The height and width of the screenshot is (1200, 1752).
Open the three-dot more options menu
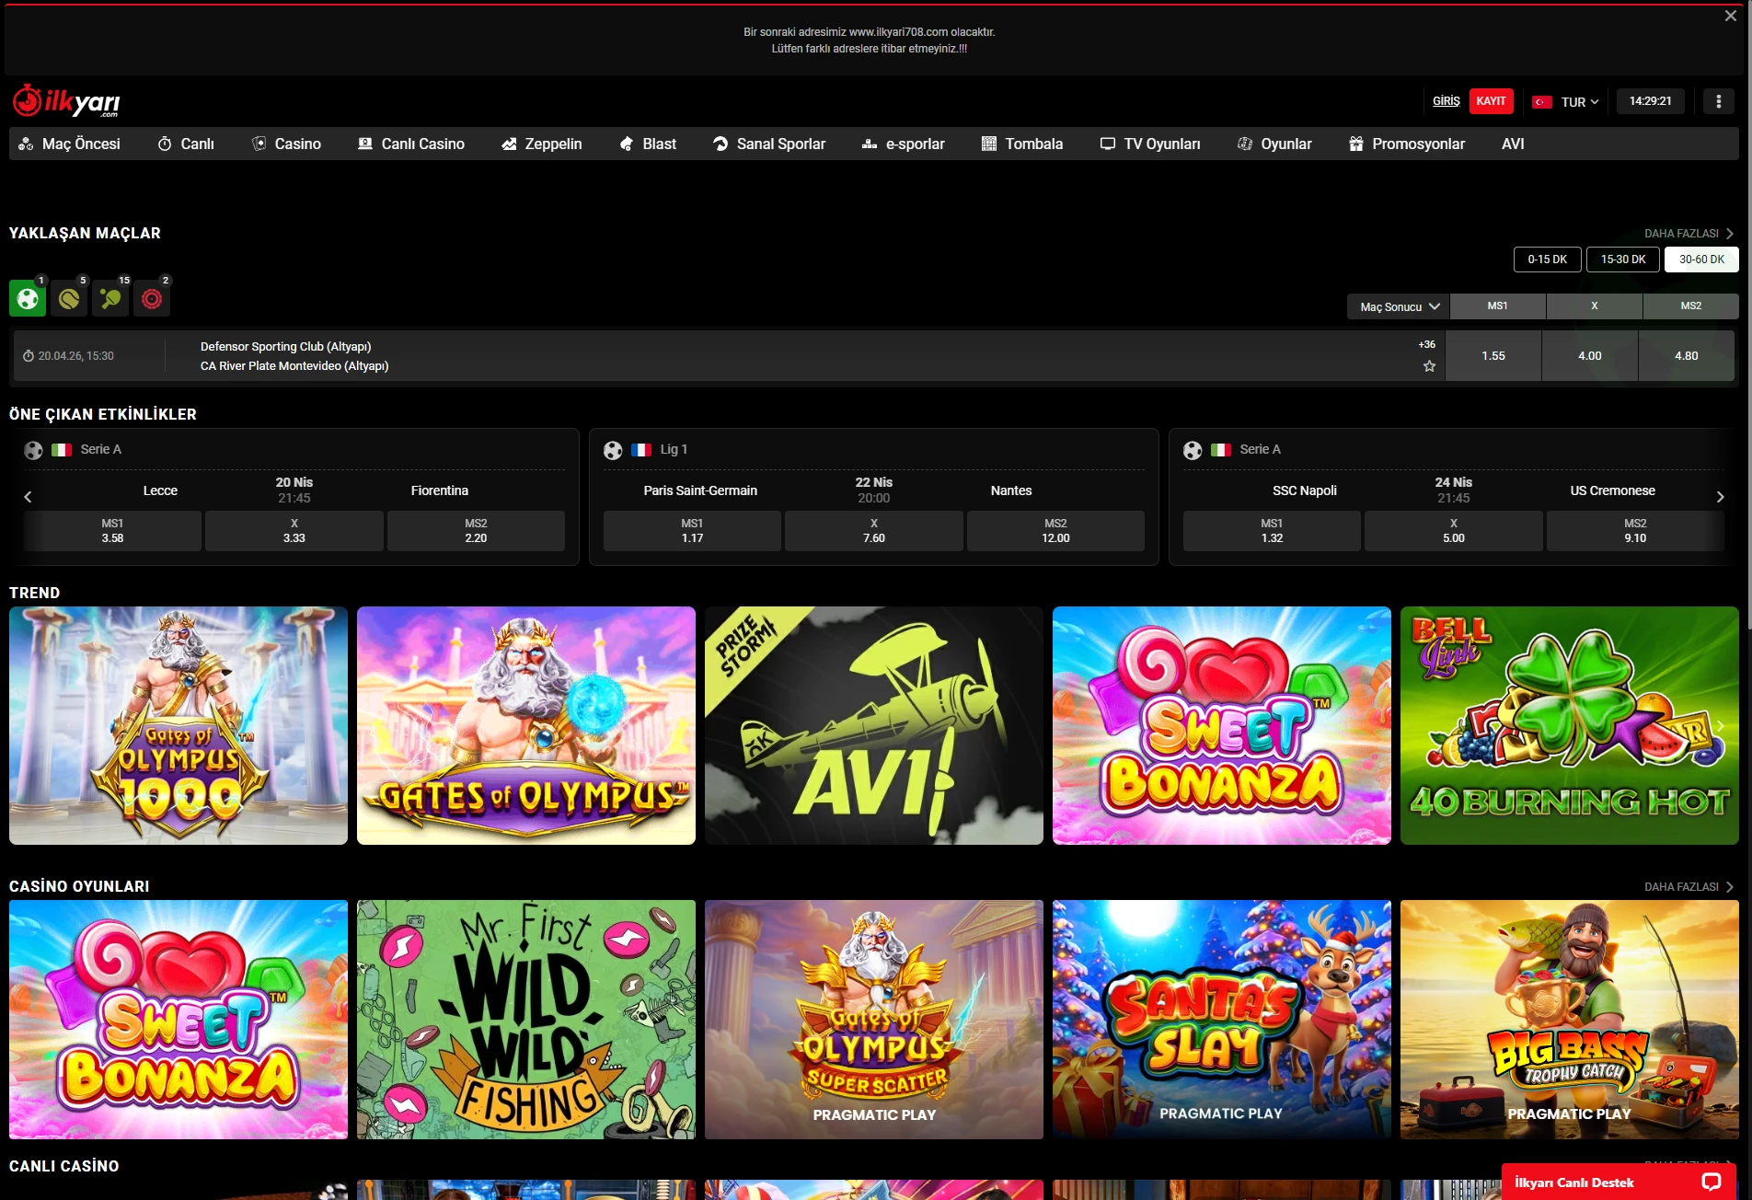point(1718,101)
